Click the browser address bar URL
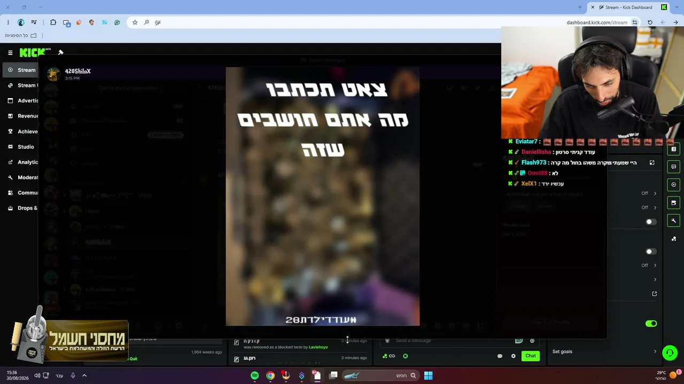 tap(597, 22)
